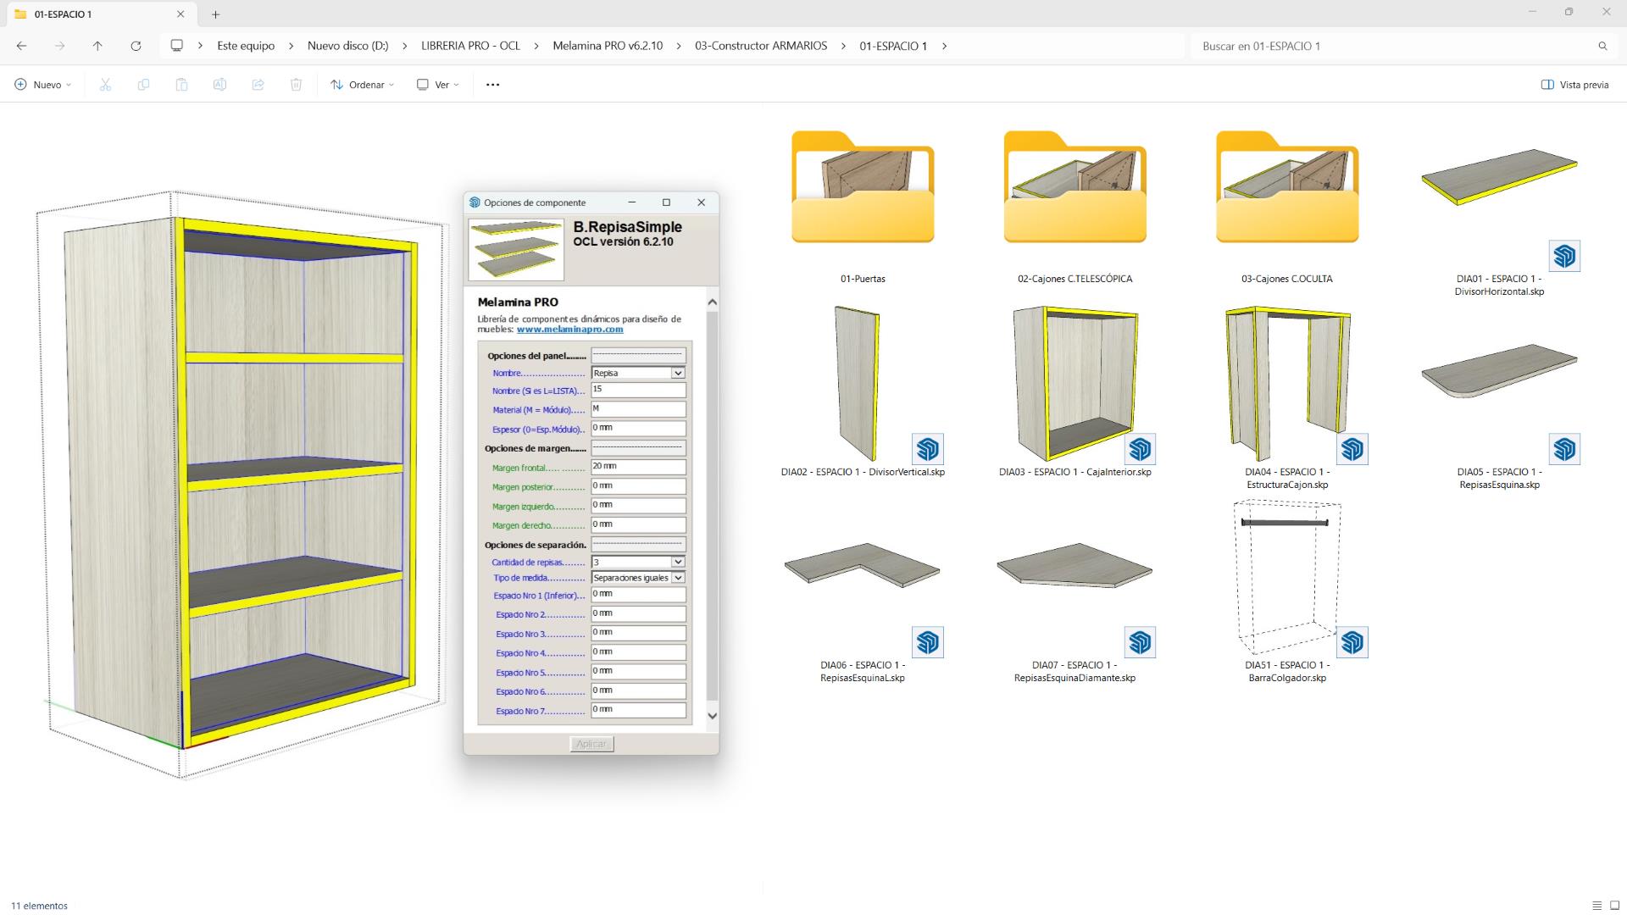Open the Nuevo dropdown menu

(43, 85)
